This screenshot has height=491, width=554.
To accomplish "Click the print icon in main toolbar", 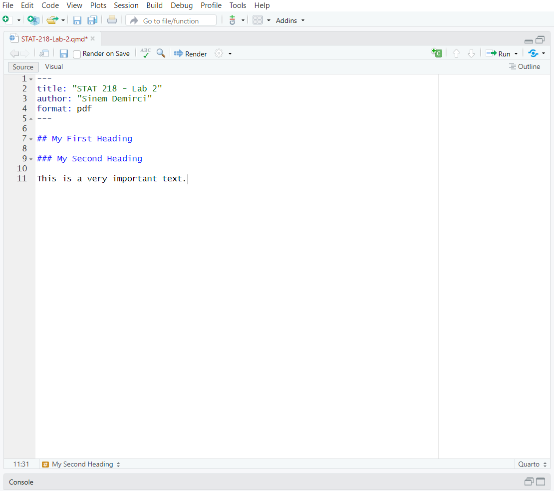I will [112, 20].
